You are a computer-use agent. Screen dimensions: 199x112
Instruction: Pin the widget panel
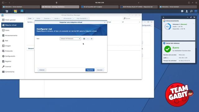[191, 17]
